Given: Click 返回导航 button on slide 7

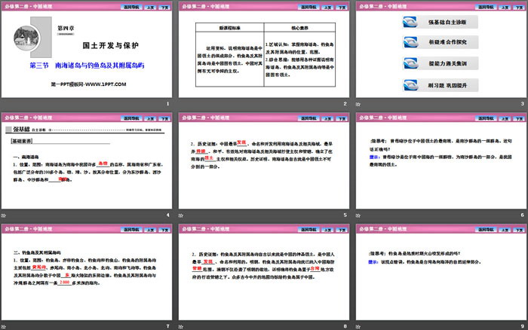Looking at the screenshot, I should [131, 230].
